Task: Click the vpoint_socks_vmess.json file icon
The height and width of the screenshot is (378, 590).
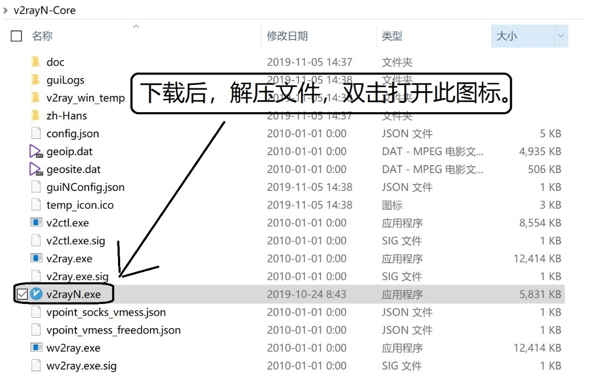Action: tap(36, 312)
